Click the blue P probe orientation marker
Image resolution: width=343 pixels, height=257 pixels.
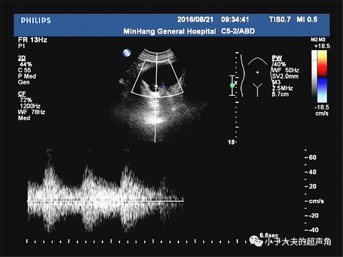(x=127, y=53)
